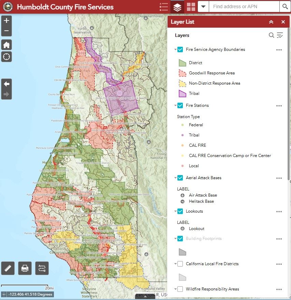Open the search source dropdown arrow
Screen dimensions: 291x300
(203, 7)
